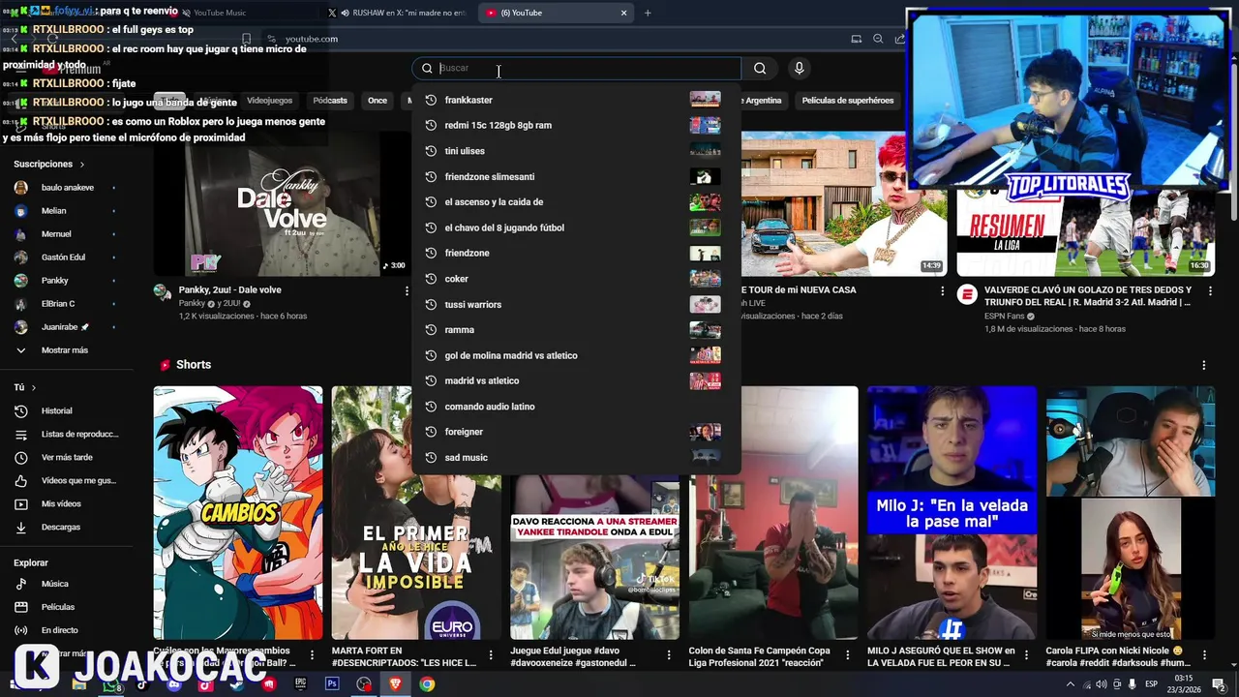Image resolution: width=1239 pixels, height=697 pixels.
Task: Start voice search with the microphone icon
Action: point(799,68)
